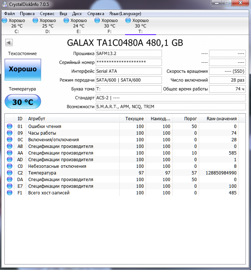Click status orb of attribute 09 Часы работы
This screenshot has width=251, height=270.
click(x=10, y=133)
